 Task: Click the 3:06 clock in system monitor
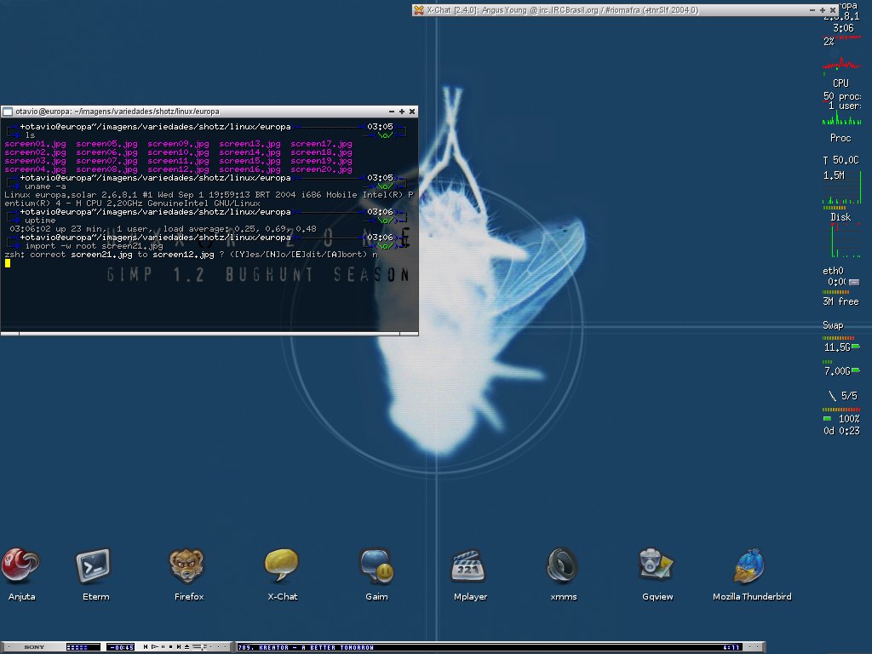click(843, 28)
